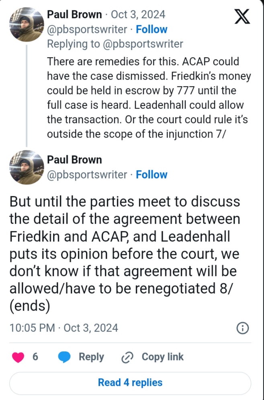Image resolution: width=264 pixels, height=400 pixels.
Task: Follow @pbsportswriter in the top tweet
Action: click(x=151, y=29)
